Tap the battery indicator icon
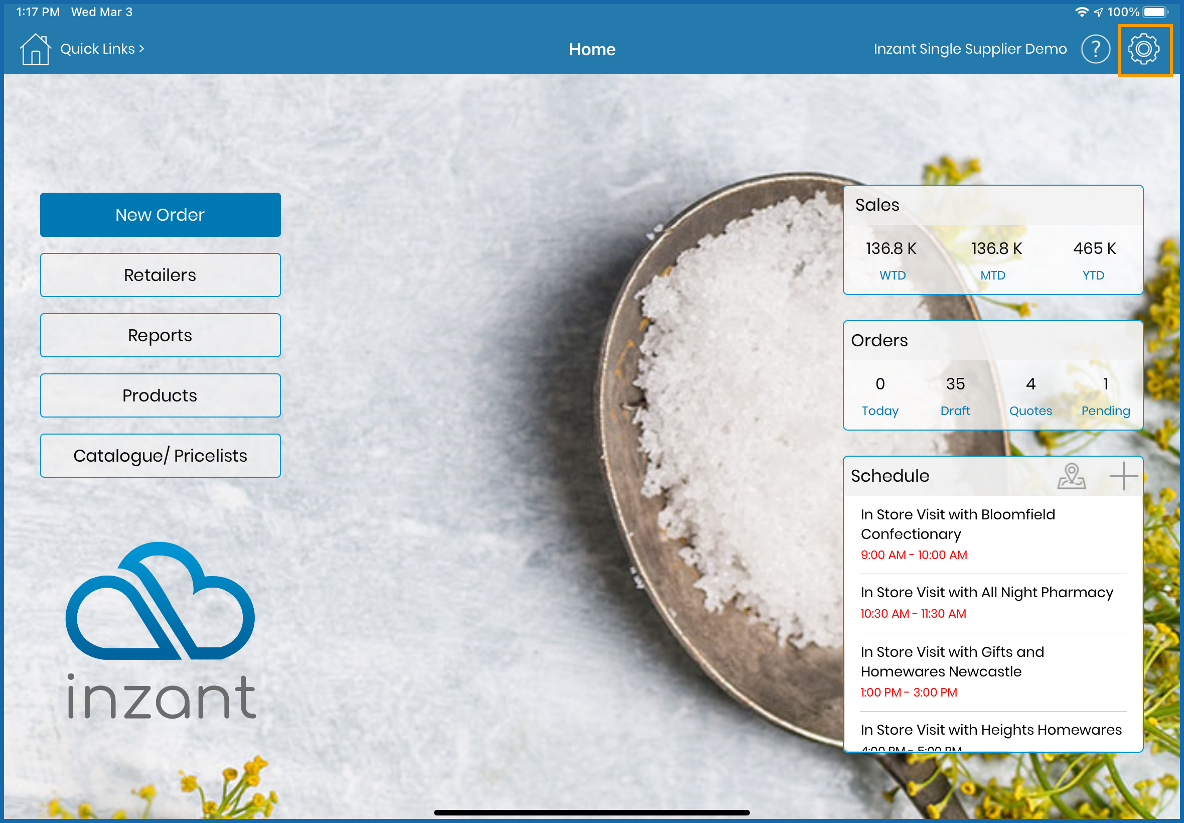Viewport: 1184px width, 823px height. click(1155, 12)
